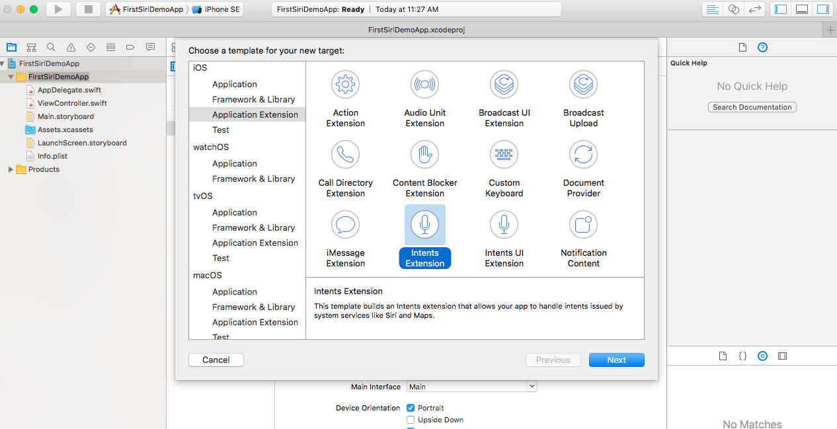Open Assets.xcassets catalog
The width and height of the screenshot is (837, 429).
[x=65, y=130]
